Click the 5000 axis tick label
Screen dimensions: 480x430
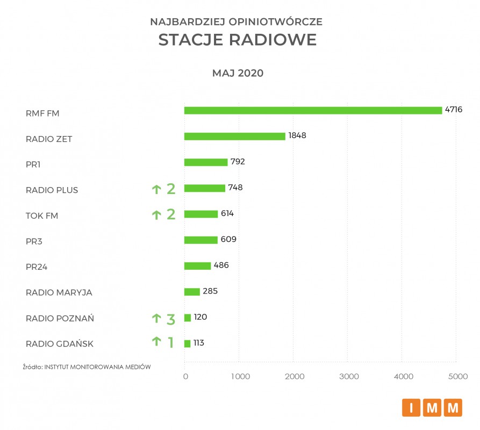[x=458, y=377]
